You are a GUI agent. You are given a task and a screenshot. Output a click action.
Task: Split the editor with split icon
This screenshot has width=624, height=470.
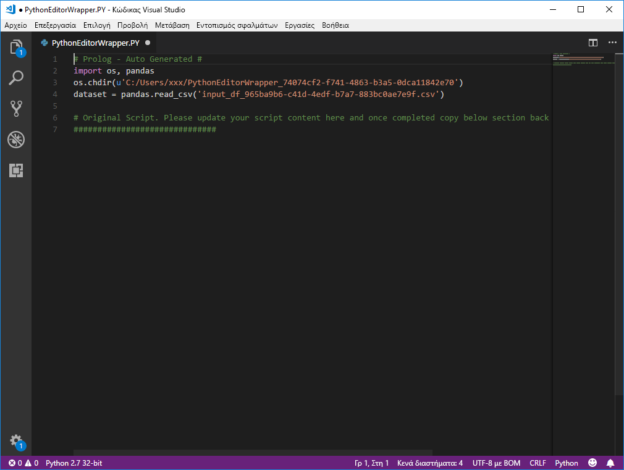(x=593, y=43)
